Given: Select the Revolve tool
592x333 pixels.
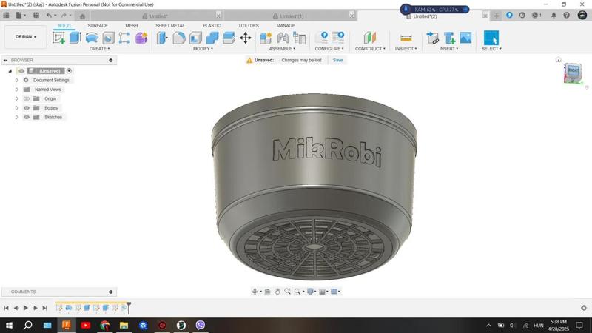Looking at the screenshot, I should [92, 38].
